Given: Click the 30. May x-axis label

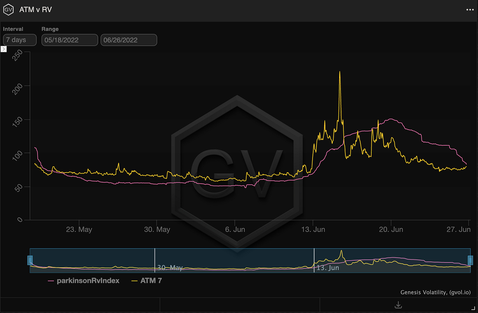Looking at the screenshot, I should [x=157, y=229].
